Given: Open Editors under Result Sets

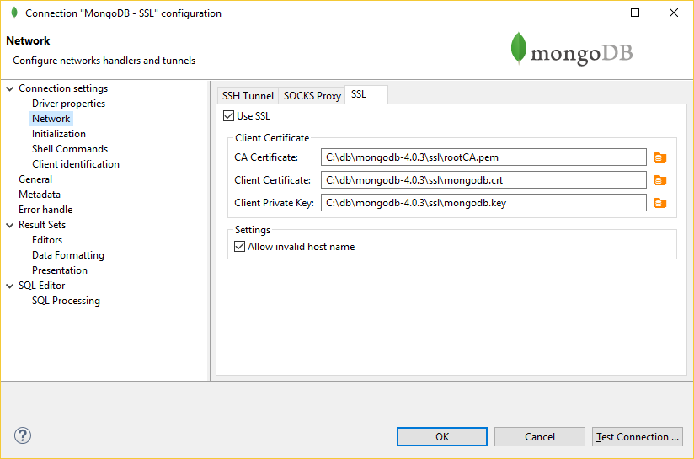Looking at the screenshot, I should click(47, 240).
